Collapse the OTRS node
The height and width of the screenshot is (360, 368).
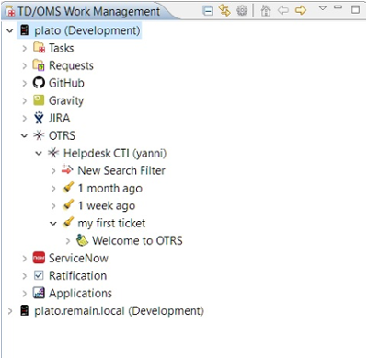pos(24,135)
